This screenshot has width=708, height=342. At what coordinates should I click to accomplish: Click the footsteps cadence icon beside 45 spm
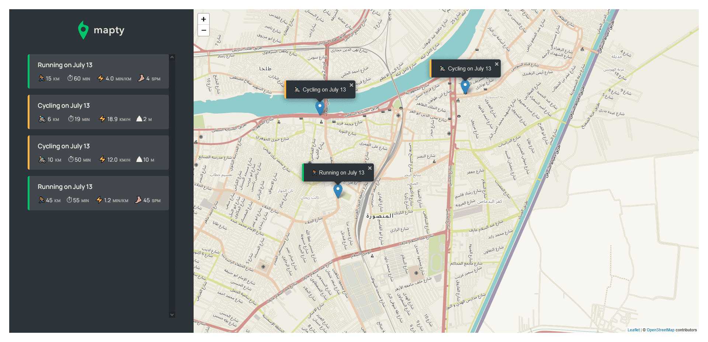click(138, 200)
